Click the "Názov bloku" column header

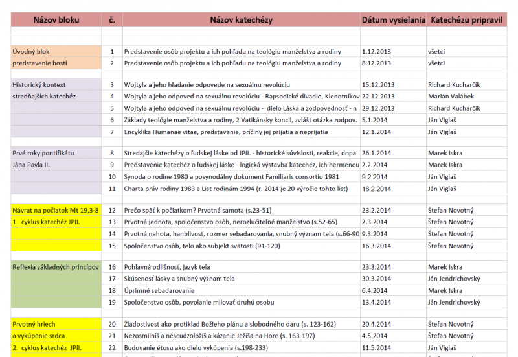click(x=55, y=19)
